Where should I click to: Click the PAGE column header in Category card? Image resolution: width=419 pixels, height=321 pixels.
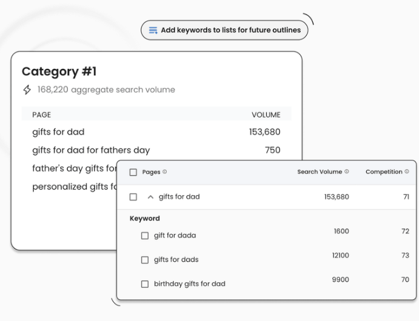(41, 114)
